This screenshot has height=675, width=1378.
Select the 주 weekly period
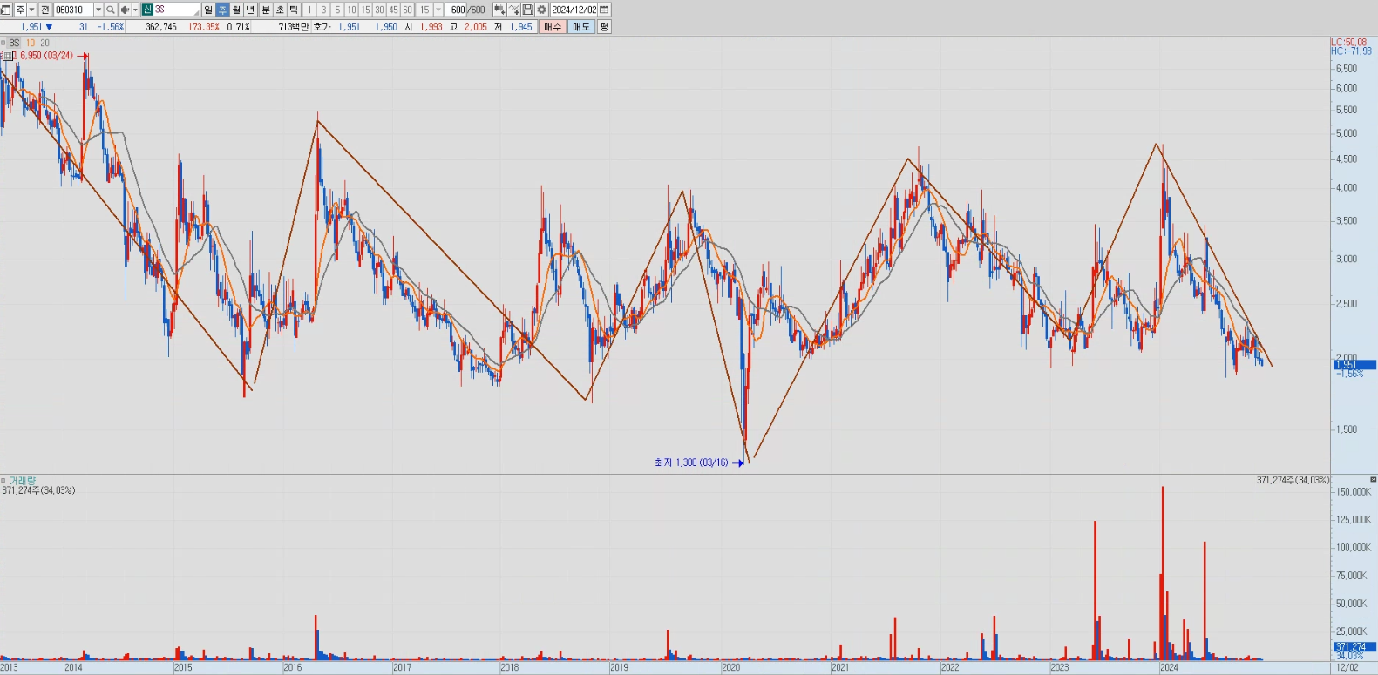(x=222, y=10)
